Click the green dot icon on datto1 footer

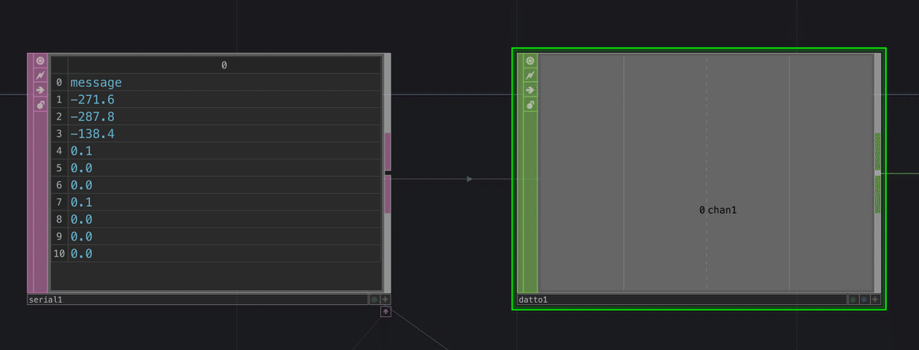853,299
